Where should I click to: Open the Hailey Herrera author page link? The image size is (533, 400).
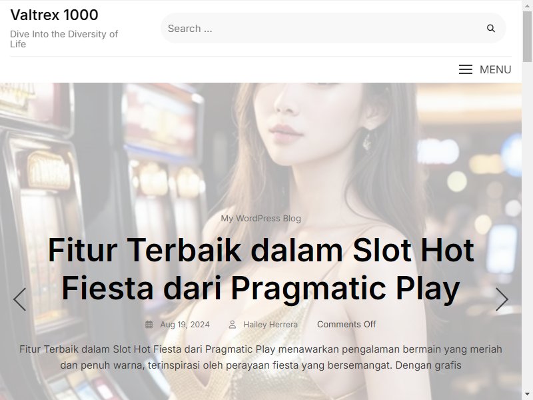click(x=270, y=325)
